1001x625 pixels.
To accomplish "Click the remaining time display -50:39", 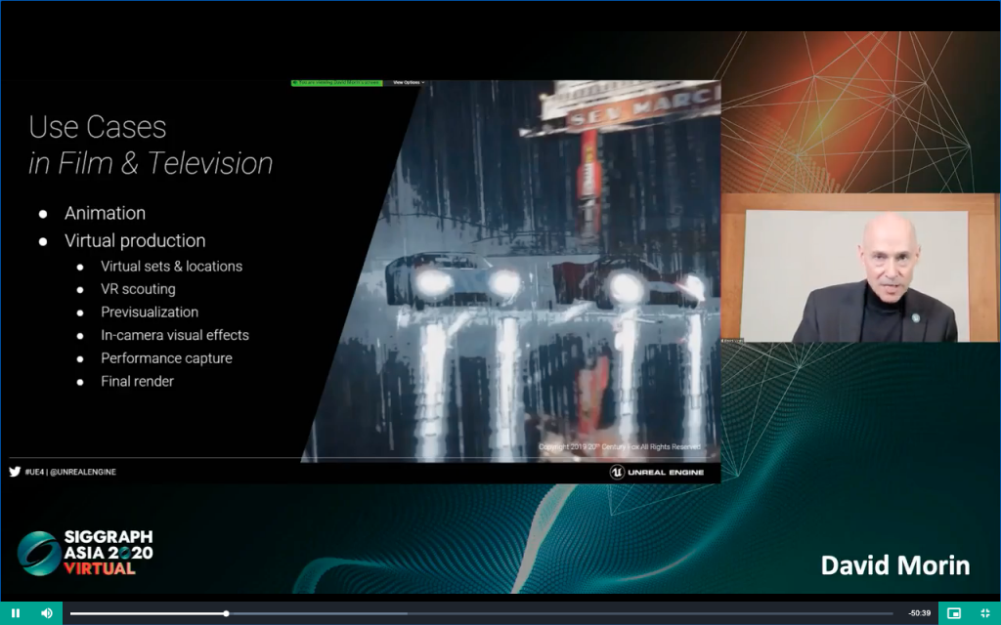I will pyautogui.click(x=918, y=613).
